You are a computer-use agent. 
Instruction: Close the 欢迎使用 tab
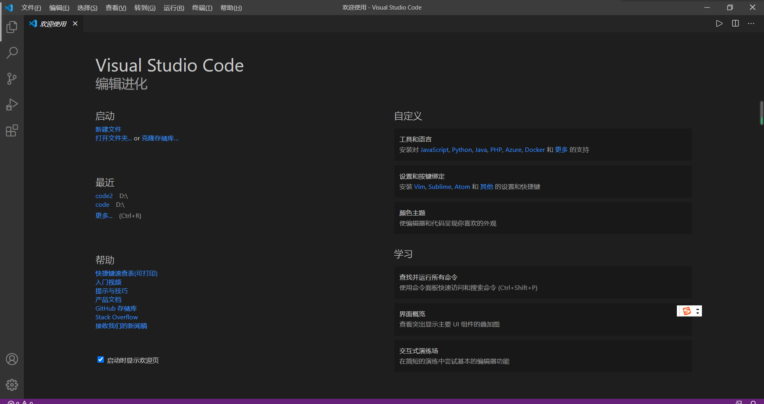click(75, 23)
